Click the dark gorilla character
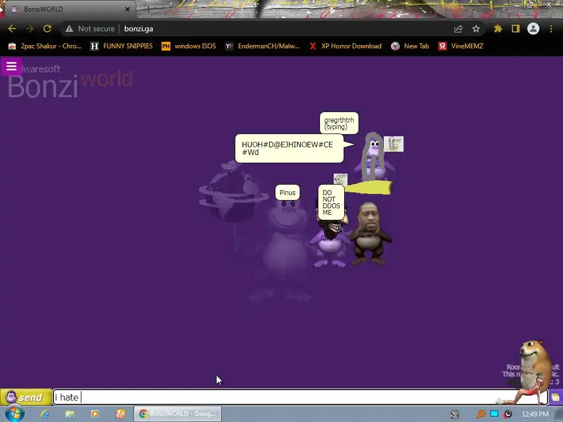563x422 pixels. [370, 234]
